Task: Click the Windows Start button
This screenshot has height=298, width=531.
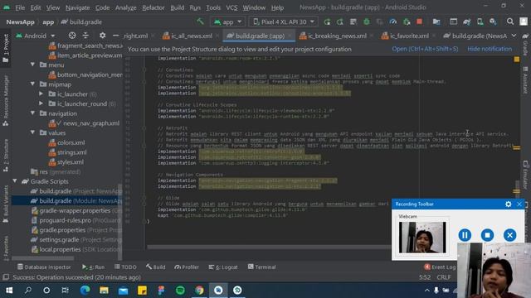Action: (9, 291)
